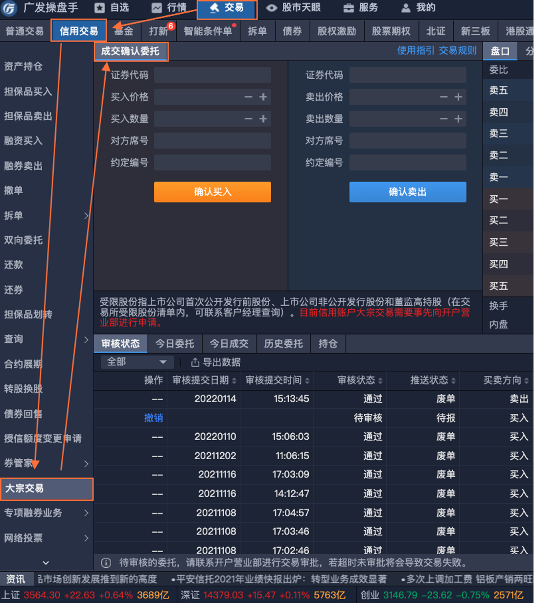Click the buy-side 证券代码 input field
The image size is (534, 603).
212,75
